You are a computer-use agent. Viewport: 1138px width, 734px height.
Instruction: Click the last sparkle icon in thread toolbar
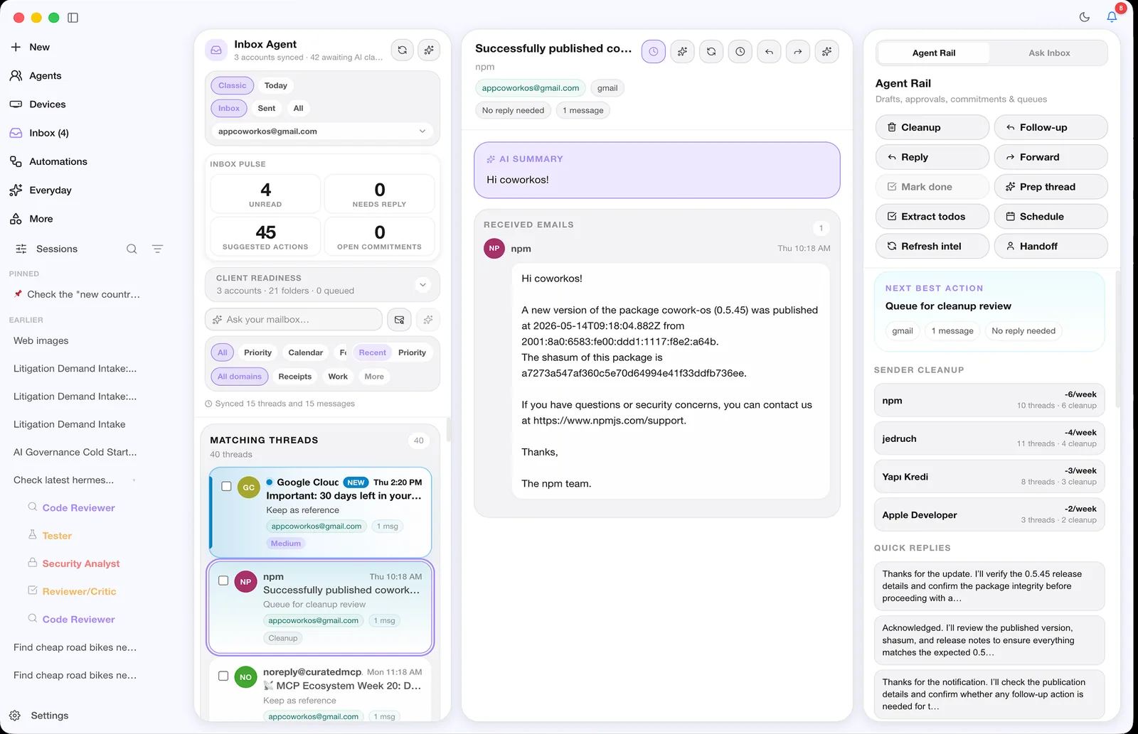[x=826, y=51]
